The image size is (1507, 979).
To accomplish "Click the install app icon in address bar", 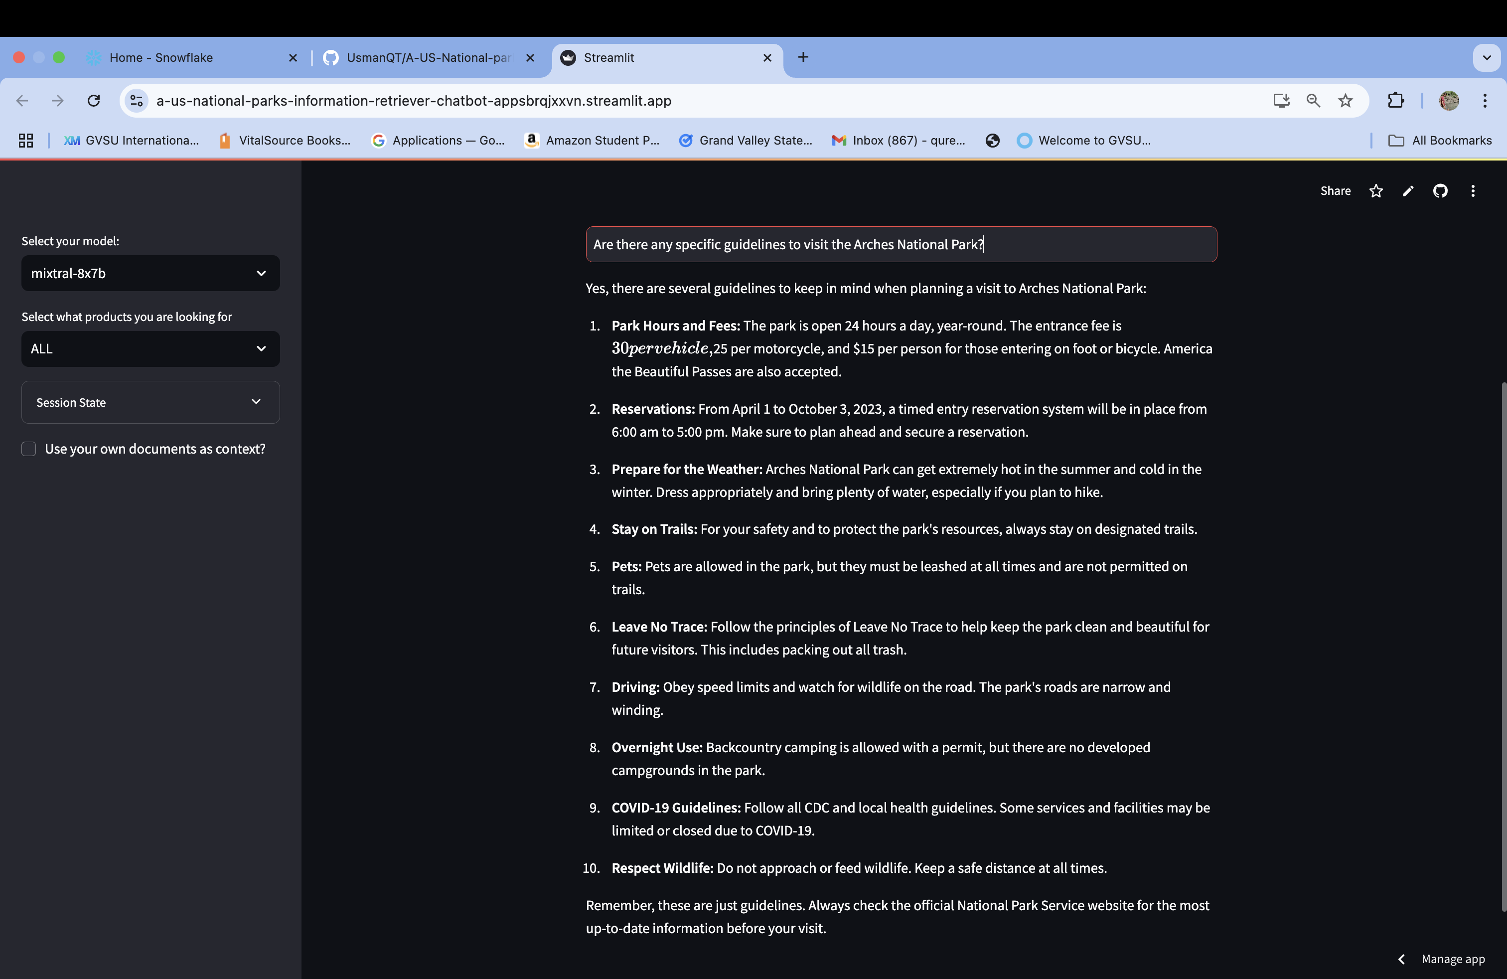I will tap(1281, 101).
